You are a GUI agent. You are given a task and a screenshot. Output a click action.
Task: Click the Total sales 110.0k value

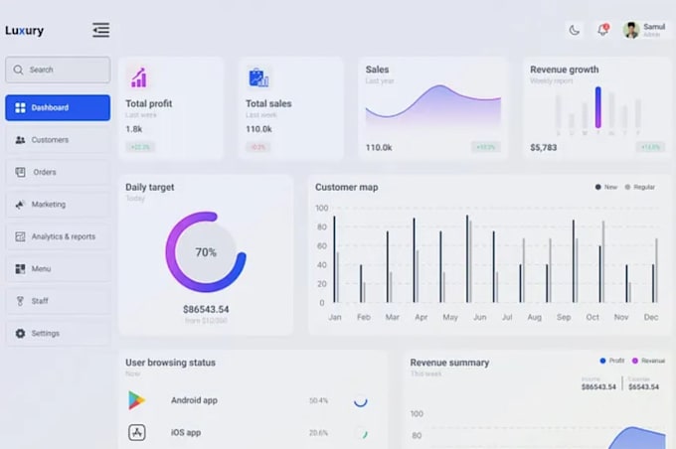coord(258,129)
